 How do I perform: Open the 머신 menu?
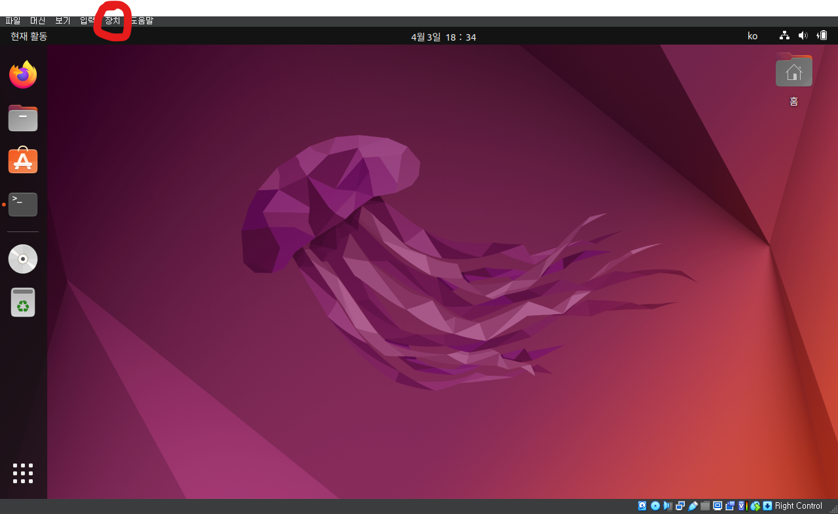coord(38,21)
